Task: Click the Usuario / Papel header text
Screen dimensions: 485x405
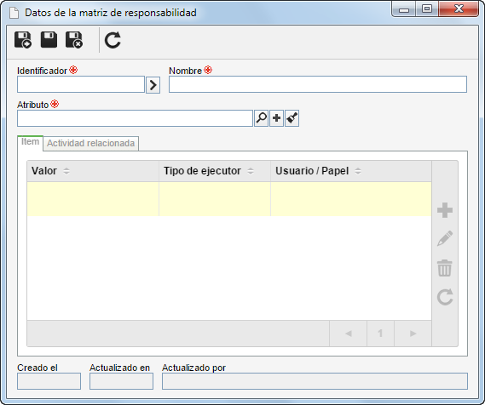Action: point(312,171)
